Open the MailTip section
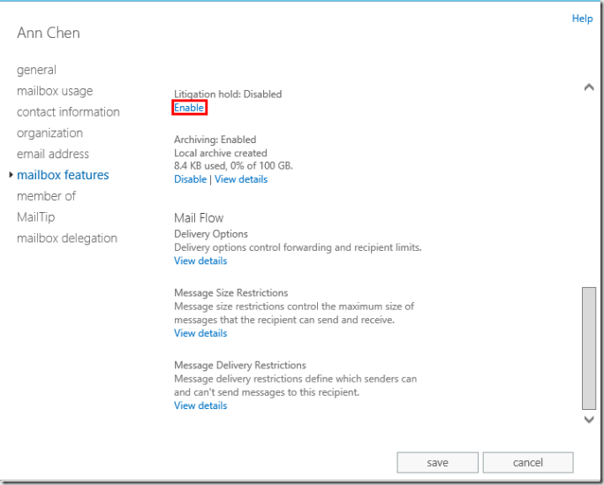Image resolution: width=604 pixels, height=485 pixels. 34,217
